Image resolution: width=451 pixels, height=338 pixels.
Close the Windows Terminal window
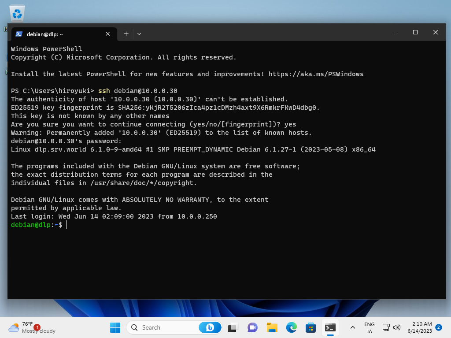435,32
